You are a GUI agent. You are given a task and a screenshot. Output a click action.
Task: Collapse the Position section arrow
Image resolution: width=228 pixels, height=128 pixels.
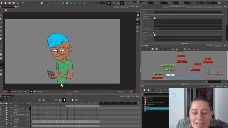tap(154, 16)
